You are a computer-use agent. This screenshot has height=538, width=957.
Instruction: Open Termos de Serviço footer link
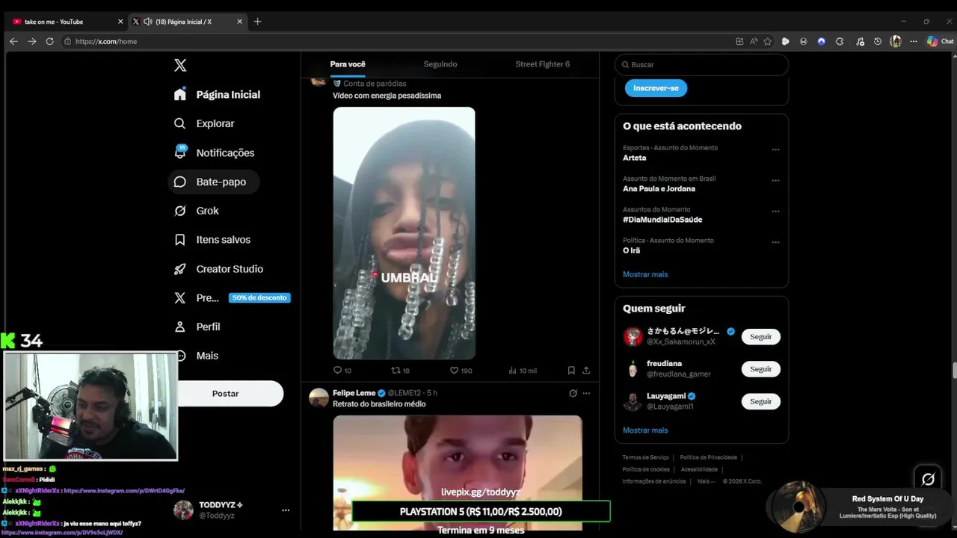pyautogui.click(x=645, y=457)
